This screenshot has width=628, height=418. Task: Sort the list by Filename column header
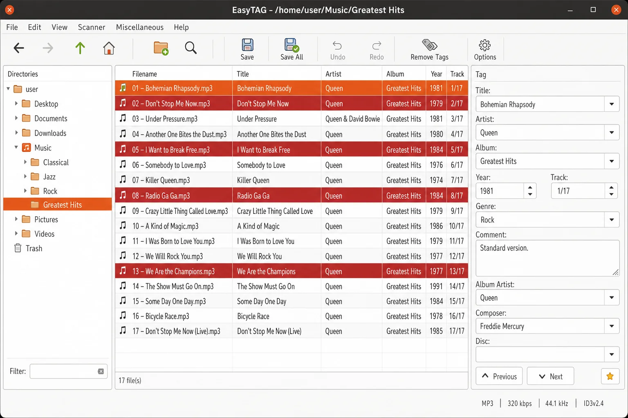coord(174,74)
